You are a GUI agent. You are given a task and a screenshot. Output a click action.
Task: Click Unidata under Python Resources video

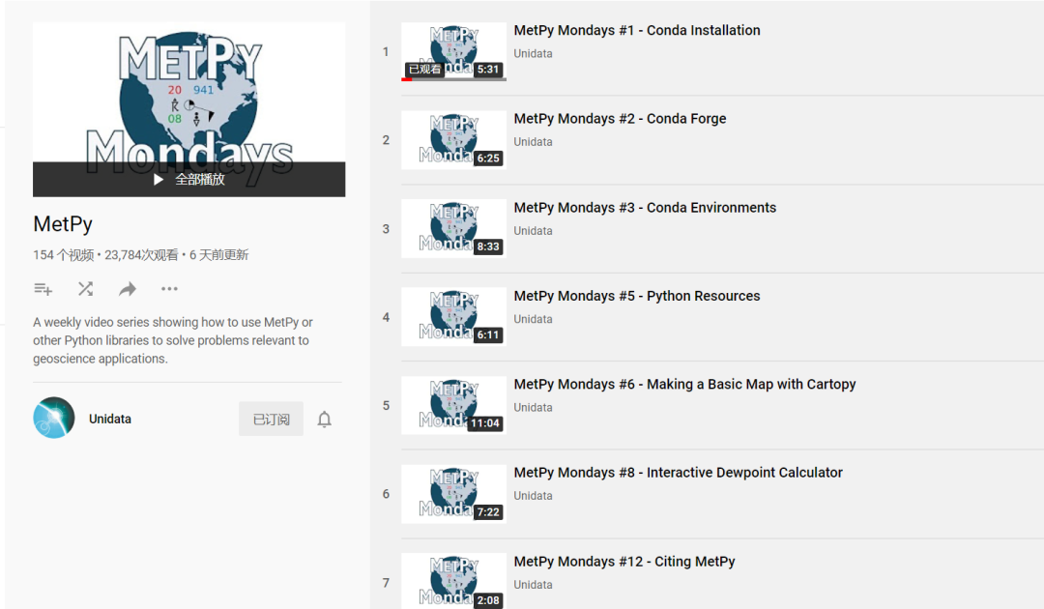click(x=533, y=319)
